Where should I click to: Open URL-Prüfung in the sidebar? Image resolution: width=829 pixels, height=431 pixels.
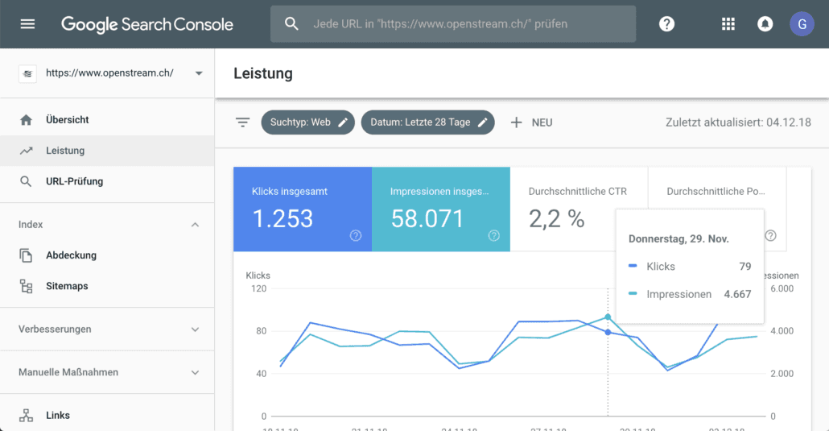tap(74, 181)
